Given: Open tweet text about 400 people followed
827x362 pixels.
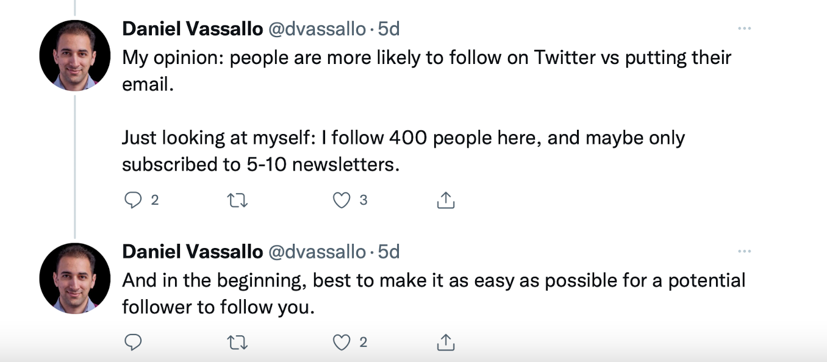Looking at the screenshot, I should click(x=403, y=138).
